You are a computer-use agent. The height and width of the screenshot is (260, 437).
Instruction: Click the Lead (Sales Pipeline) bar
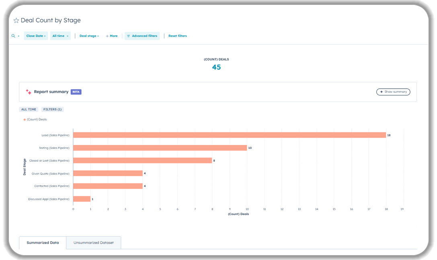click(x=229, y=135)
